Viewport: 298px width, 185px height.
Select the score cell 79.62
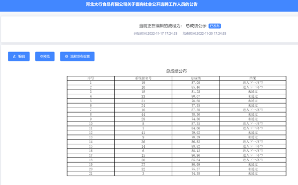click(196, 132)
